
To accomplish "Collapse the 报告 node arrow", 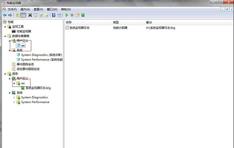I will [5, 74].
